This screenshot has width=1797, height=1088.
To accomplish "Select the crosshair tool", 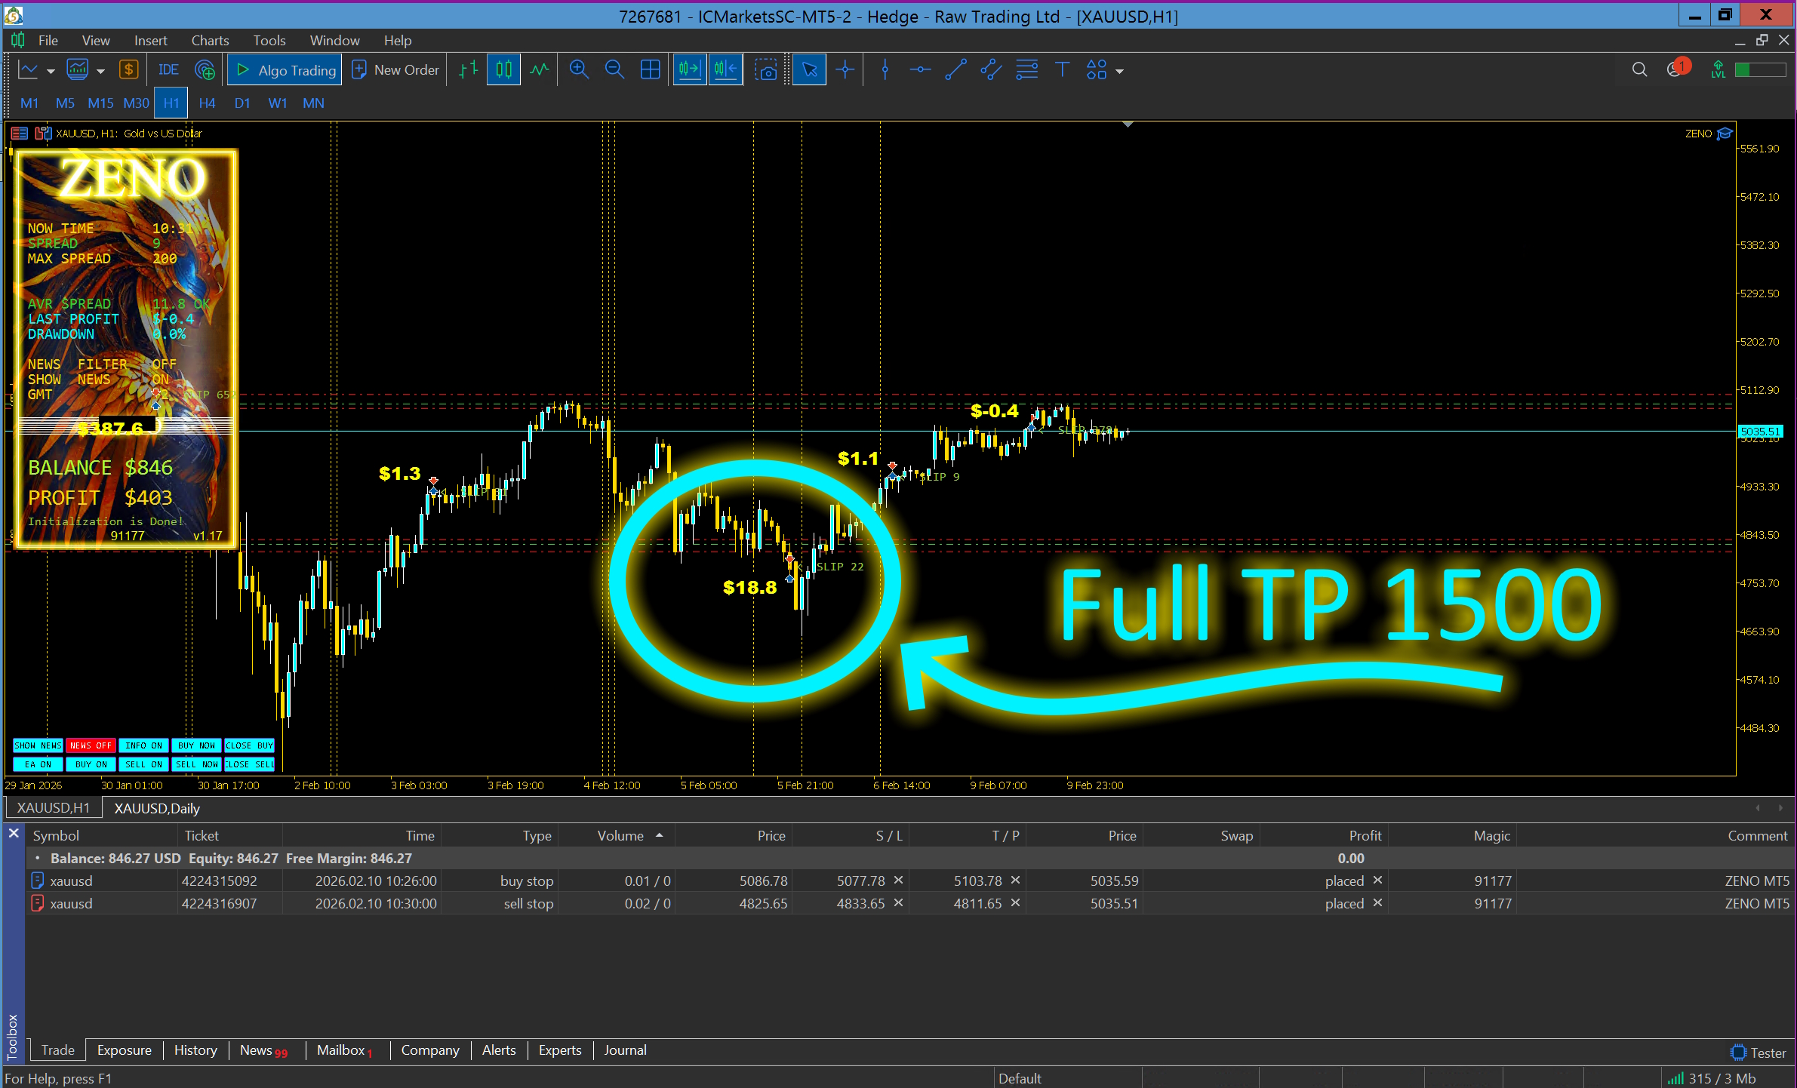I will pos(845,70).
